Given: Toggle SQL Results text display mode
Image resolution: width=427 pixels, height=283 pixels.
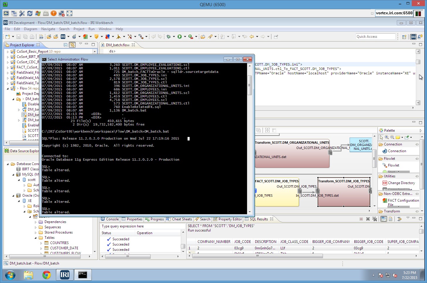Looking at the screenshot, I should (390, 219).
